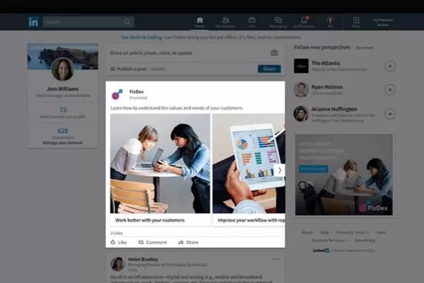Click Manage your network link

63,143
